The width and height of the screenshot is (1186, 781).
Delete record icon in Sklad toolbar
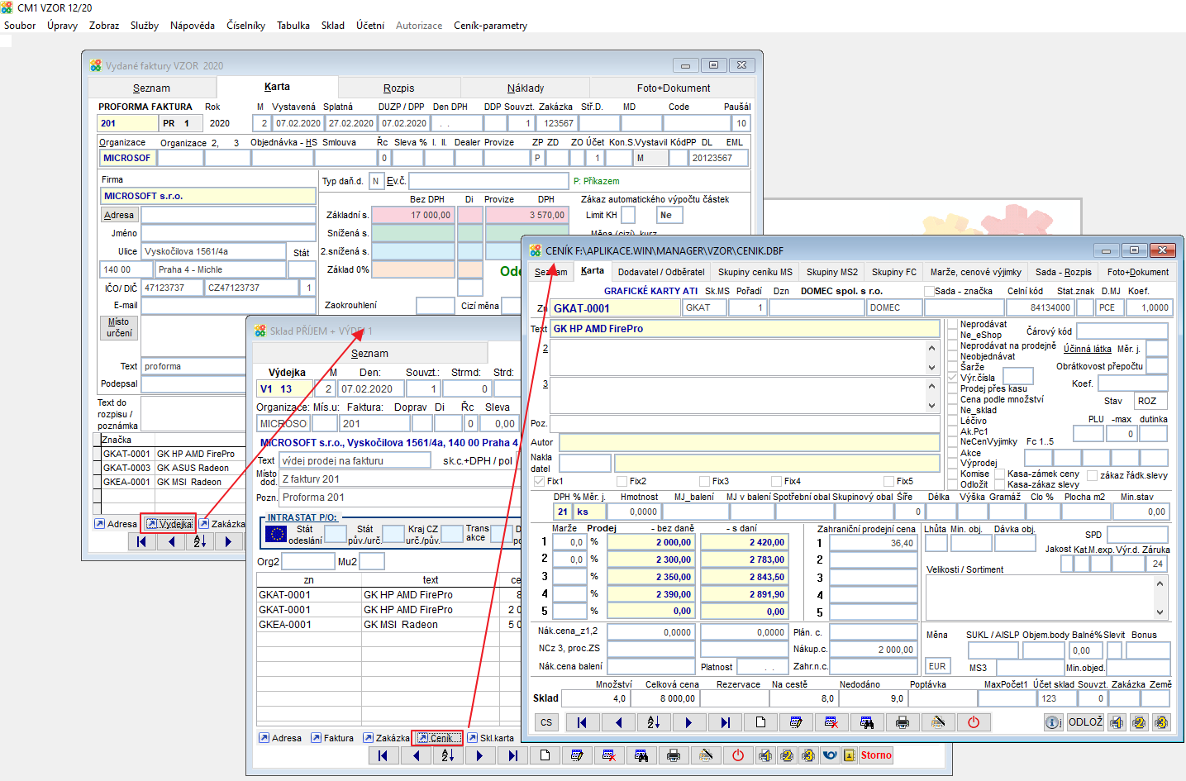coord(609,755)
